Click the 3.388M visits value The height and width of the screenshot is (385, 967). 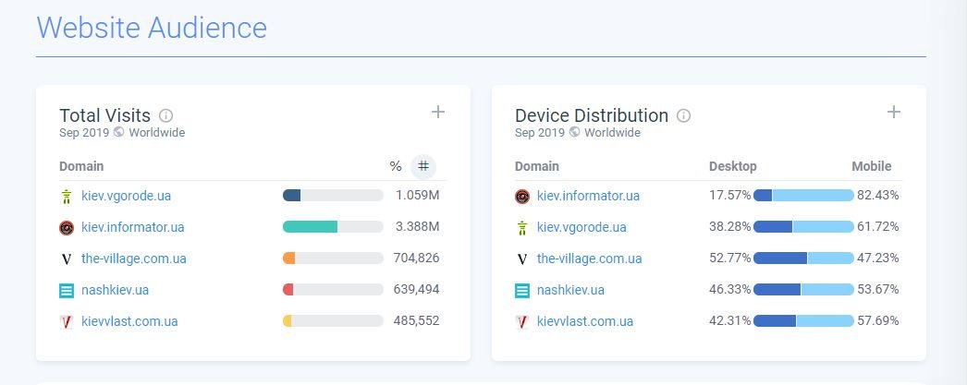pos(418,227)
